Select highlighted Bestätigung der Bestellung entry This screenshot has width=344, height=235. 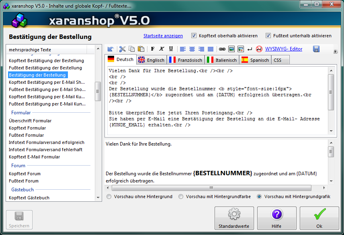coord(37,75)
